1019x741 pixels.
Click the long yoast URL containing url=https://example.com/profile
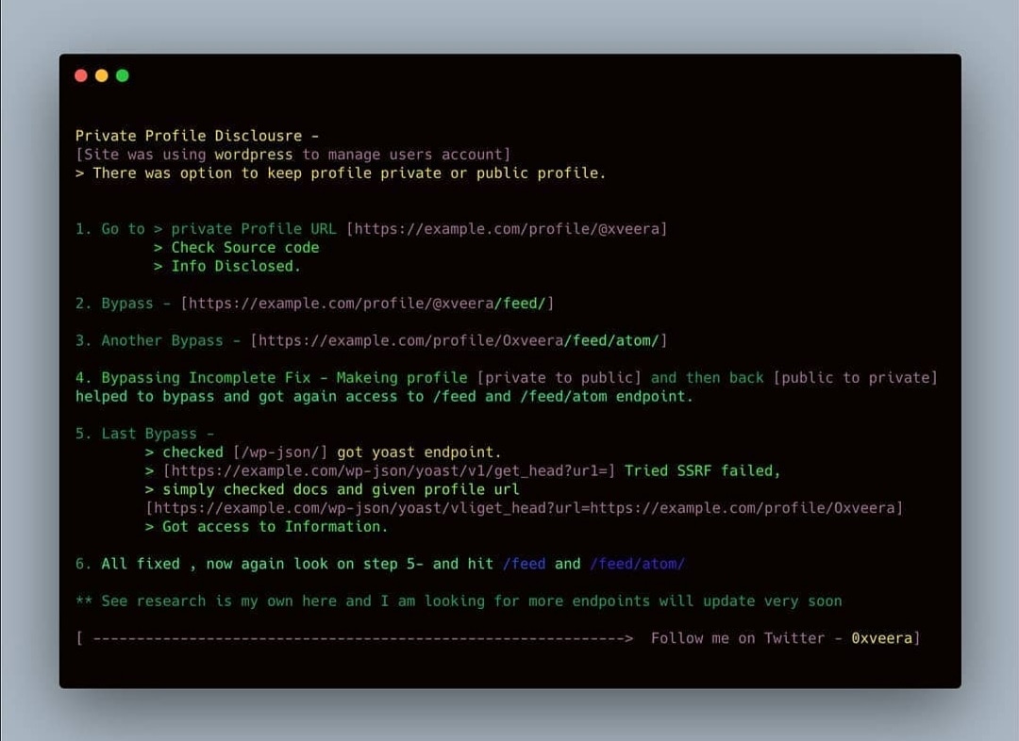click(x=525, y=508)
